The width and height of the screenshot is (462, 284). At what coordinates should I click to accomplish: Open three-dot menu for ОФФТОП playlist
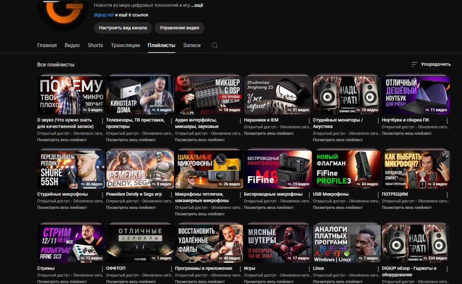tap(171, 269)
